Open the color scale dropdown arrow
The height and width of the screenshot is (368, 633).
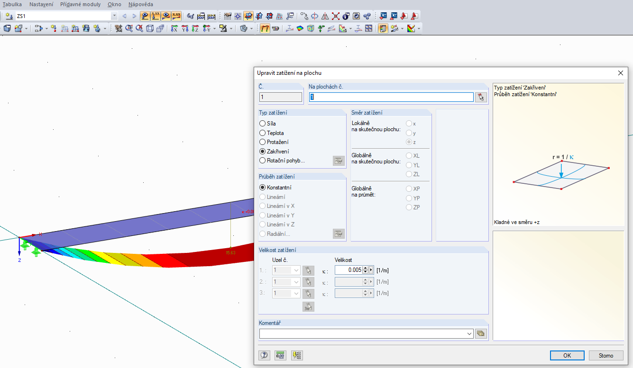pyautogui.click(x=419, y=28)
